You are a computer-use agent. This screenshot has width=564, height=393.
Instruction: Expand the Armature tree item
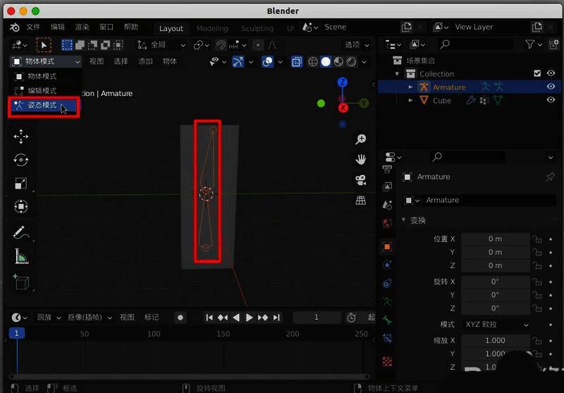pos(410,87)
